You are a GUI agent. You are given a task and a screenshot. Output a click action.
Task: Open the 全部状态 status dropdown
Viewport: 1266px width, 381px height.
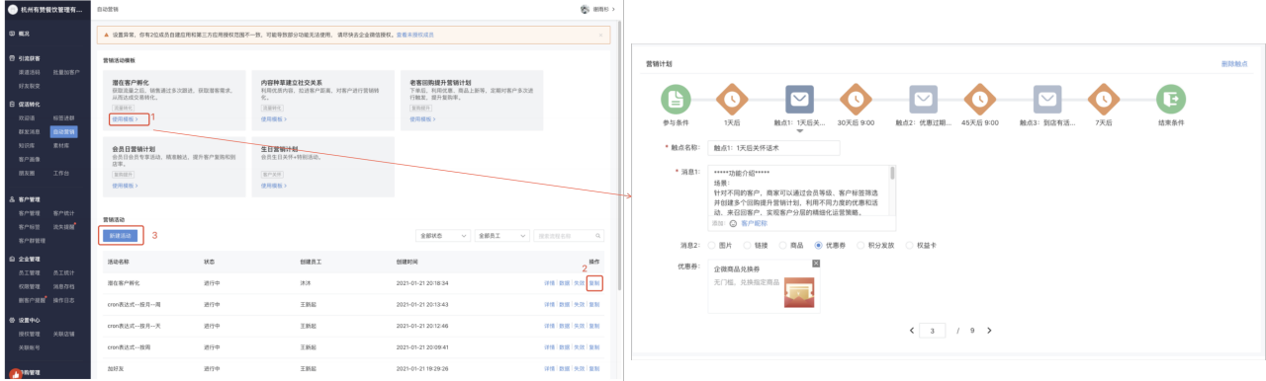(x=442, y=236)
